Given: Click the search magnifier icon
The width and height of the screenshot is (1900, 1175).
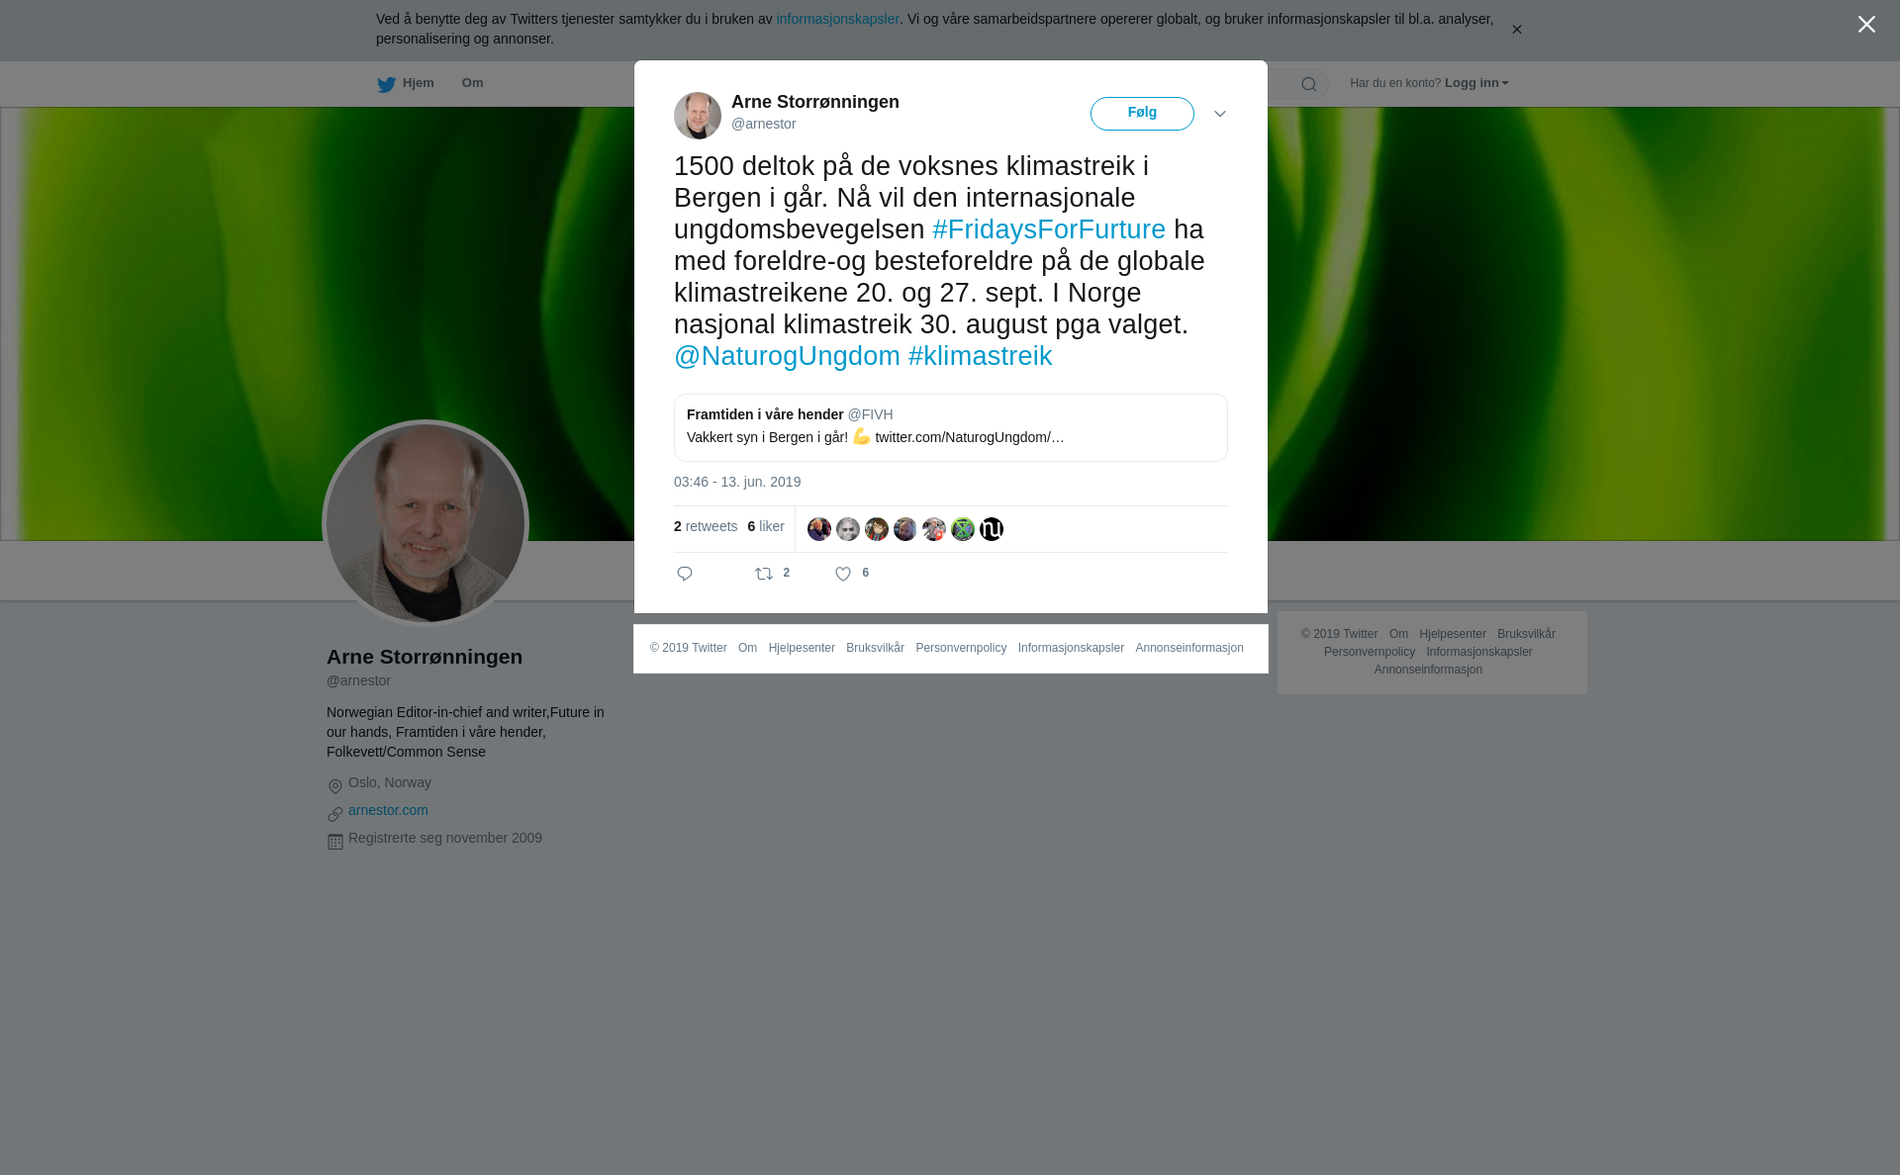Looking at the screenshot, I should point(1308,84).
